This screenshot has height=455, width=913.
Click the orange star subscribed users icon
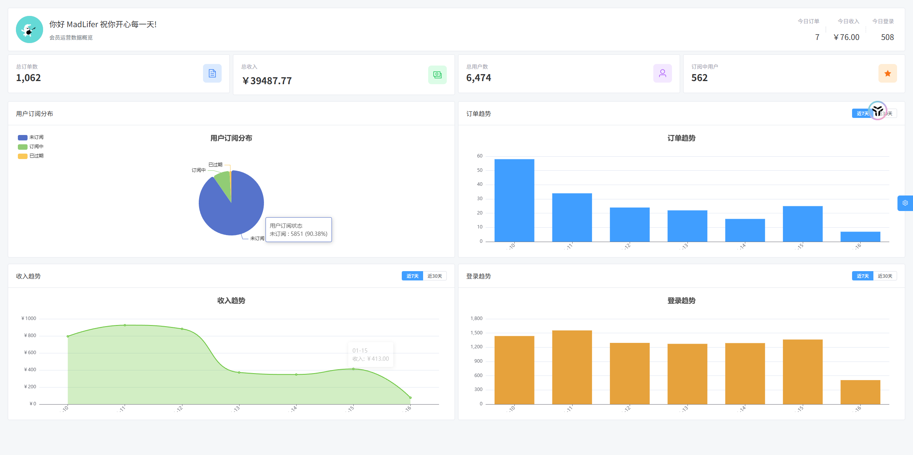coord(887,73)
